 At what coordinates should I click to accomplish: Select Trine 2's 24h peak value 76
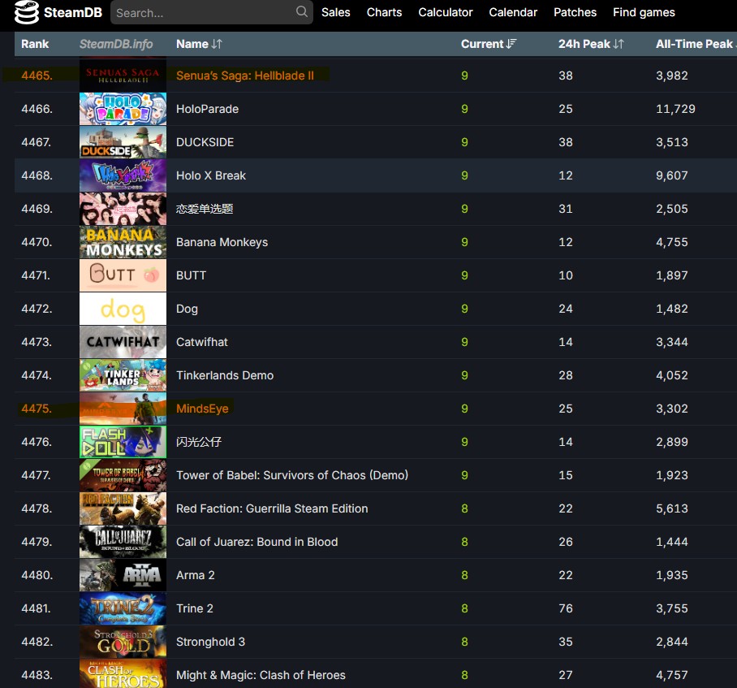tap(566, 608)
